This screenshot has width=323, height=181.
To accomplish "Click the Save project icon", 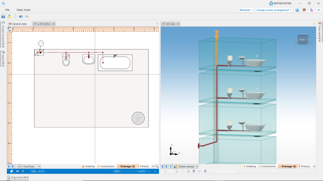I will point(3,16).
